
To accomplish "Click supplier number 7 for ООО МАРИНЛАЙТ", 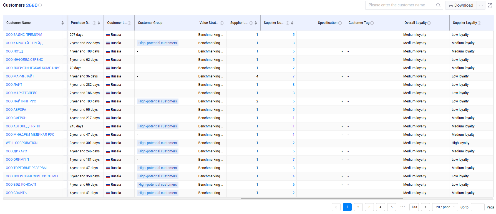I will [294, 76].
